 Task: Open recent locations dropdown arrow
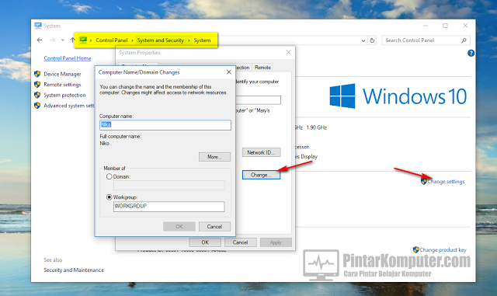pyautogui.click(x=63, y=40)
